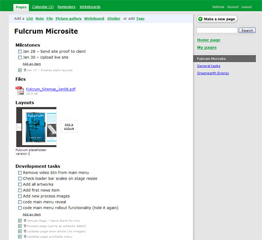Click Add an item under Development tasks
Screen dimensions: 262x240
(31, 214)
